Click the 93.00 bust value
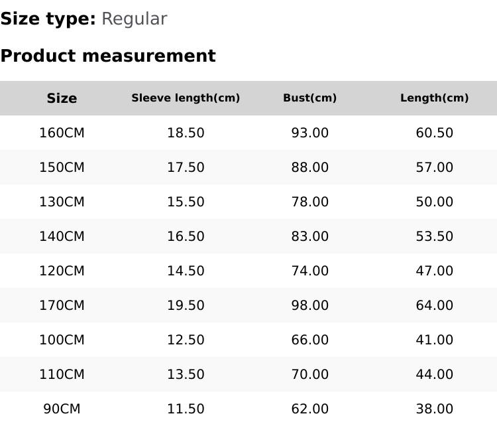This screenshot has width=497, height=426. pyautogui.click(x=309, y=133)
